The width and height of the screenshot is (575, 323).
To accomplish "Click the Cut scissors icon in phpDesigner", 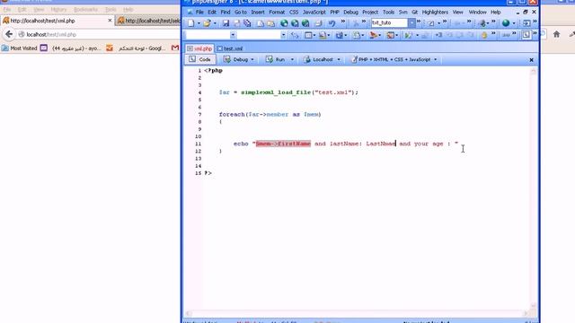I will (x=356, y=23).
